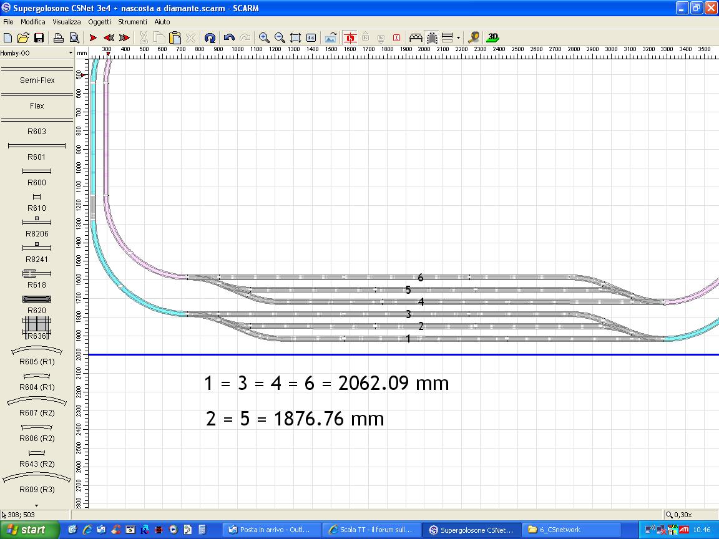Click the single red arrow toolbar icon
The height and width of the screenshot is (539, 719).
coord(93,37)
